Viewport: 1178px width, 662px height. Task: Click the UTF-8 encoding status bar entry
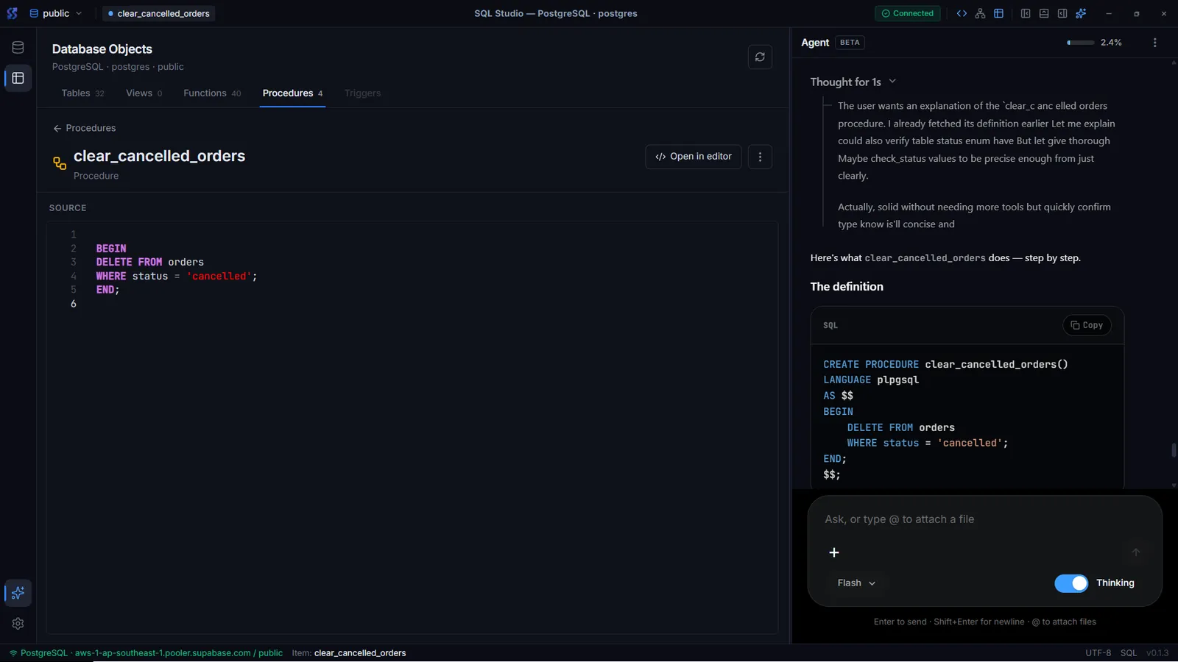click(x=1098, y=653)
